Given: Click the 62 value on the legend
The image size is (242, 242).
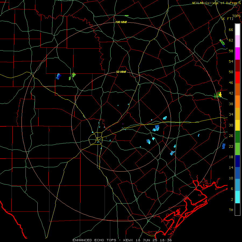Looking at the screenshot, I should click(231, 40).
